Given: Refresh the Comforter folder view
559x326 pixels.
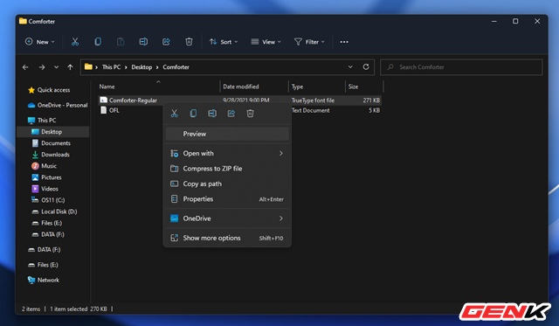Looking at the screenshot, I should (366, 66).
